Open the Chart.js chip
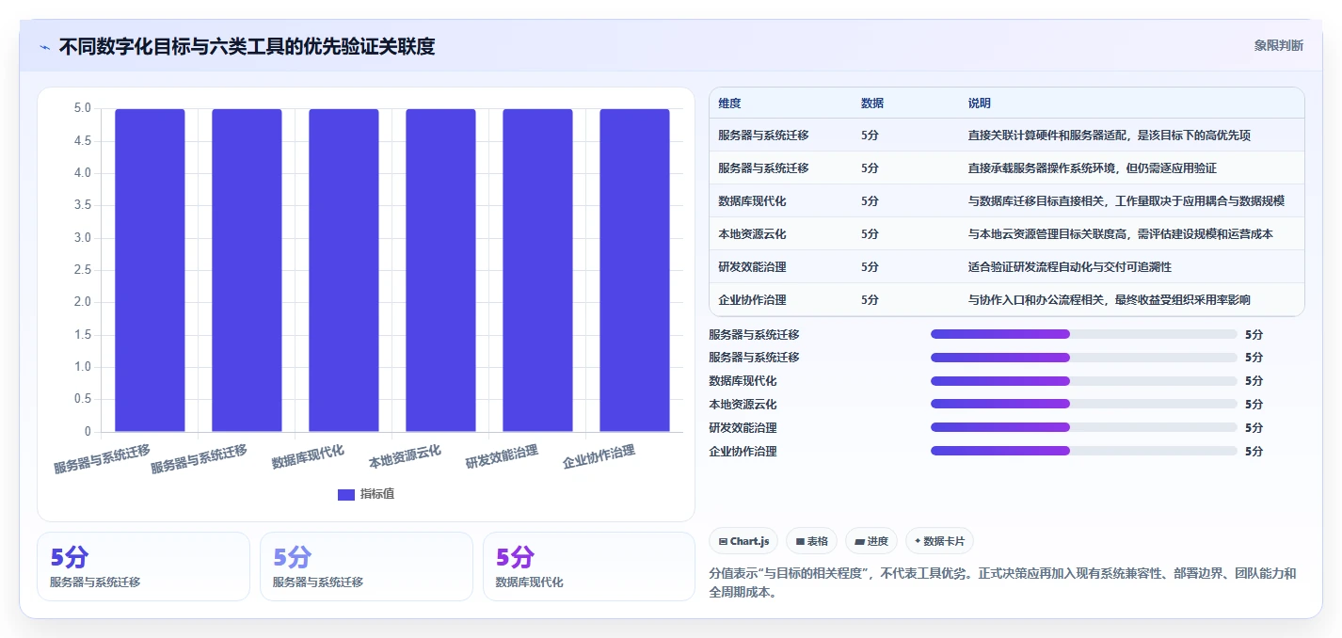 click(743, 541)
